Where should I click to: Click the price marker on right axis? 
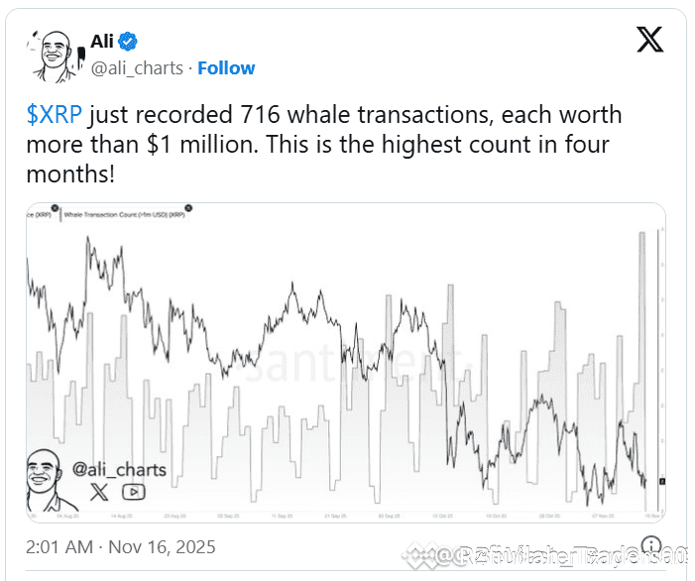tap(662, 481)
